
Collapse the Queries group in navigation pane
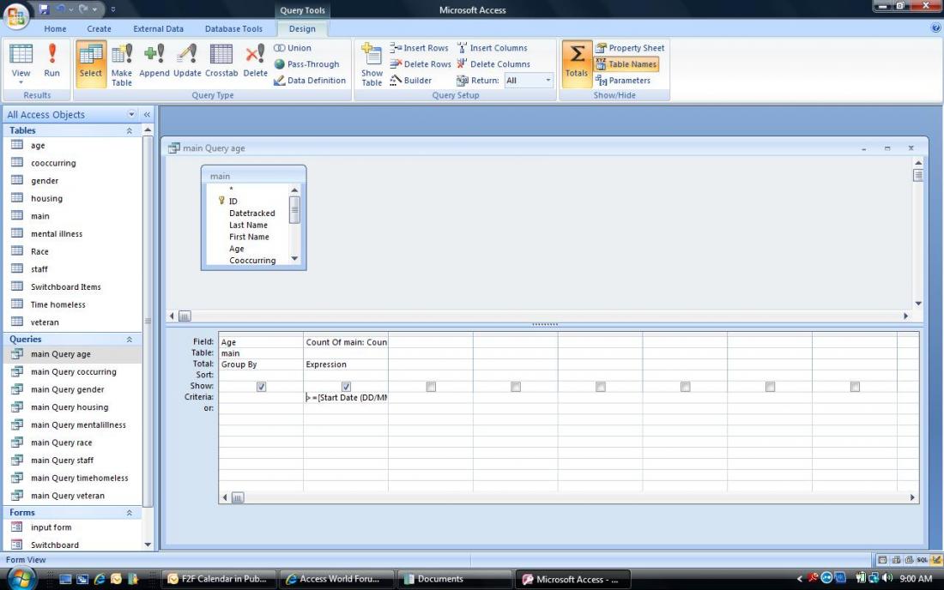[130, 340]
